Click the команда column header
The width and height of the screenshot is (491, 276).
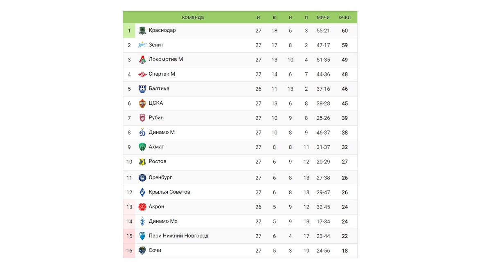pyautogui.click(x=193, y=17)
